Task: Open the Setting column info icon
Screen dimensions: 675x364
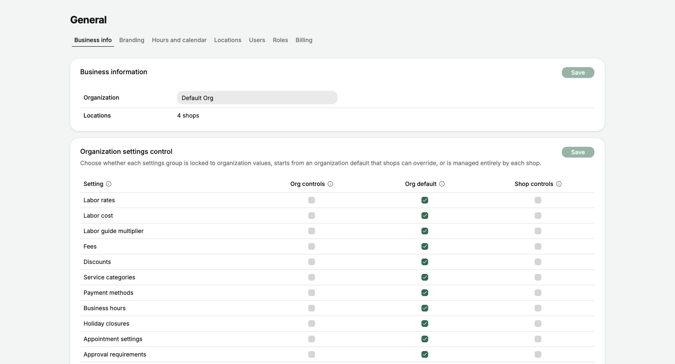Action: point(109,184)
